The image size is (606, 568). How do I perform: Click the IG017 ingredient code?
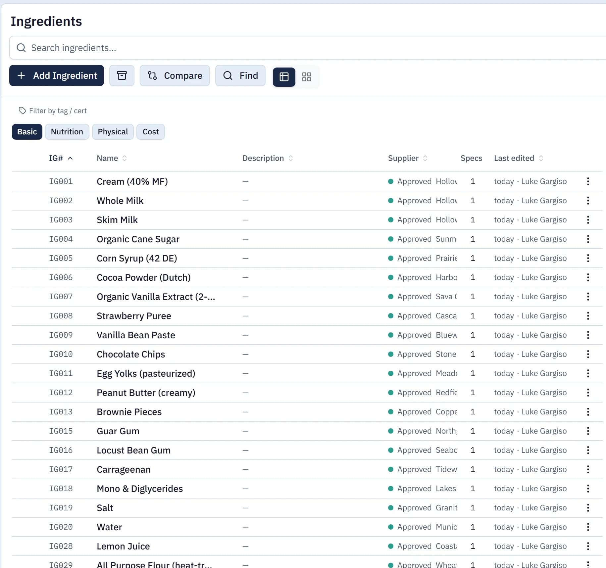pos(61,469)
